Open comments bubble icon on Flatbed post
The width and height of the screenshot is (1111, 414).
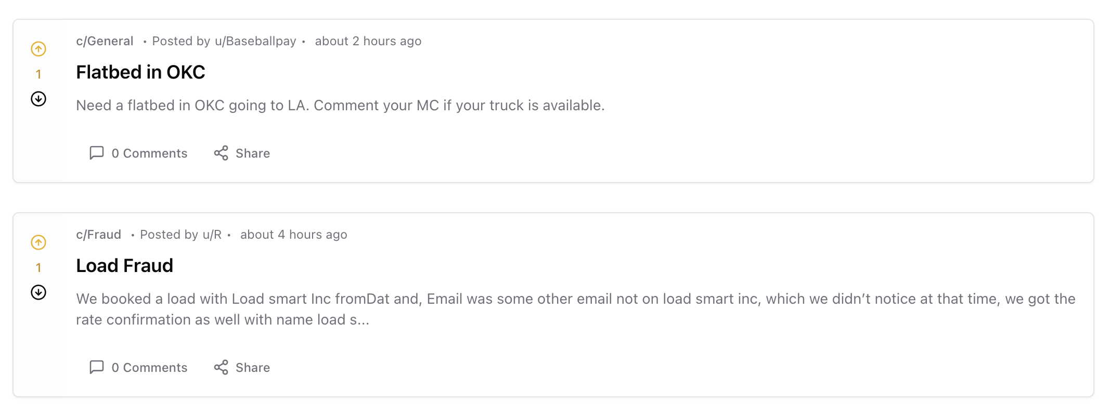97,153
